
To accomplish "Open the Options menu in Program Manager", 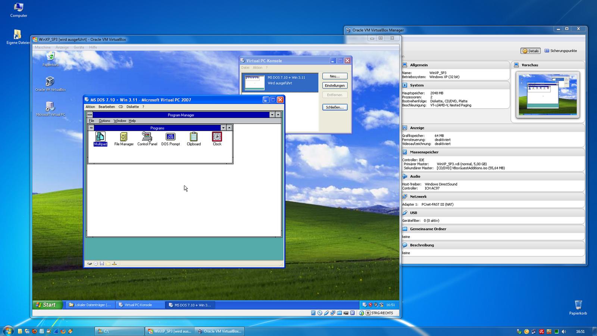I will coord(104,121).
